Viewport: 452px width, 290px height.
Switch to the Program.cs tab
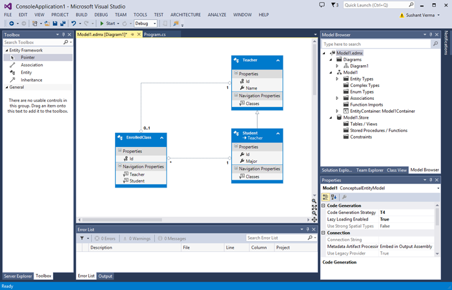[x=154, y=34]
